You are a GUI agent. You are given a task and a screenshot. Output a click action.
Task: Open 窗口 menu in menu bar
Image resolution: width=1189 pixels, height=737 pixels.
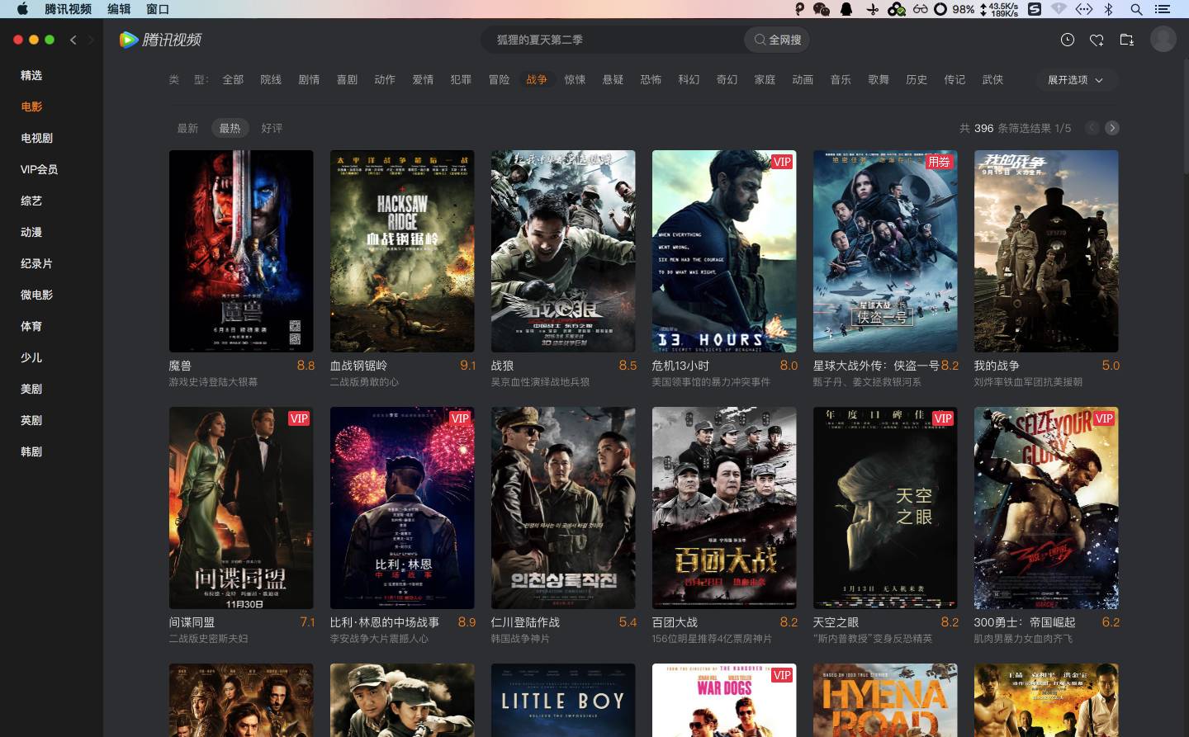point(158,9)
